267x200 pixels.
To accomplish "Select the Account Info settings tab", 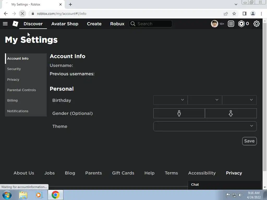I will [x=26, y=59].
